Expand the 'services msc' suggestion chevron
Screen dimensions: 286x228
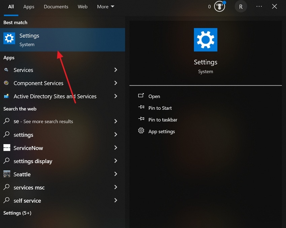tap(116, 187)
